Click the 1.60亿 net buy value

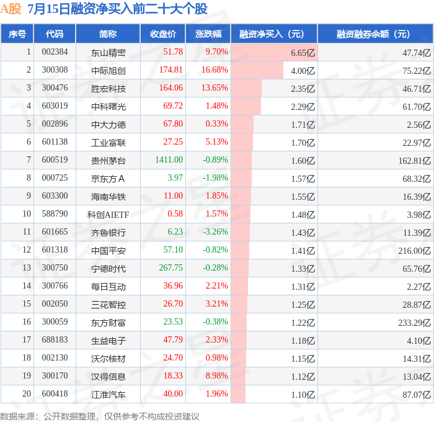[x=303, y=161]
